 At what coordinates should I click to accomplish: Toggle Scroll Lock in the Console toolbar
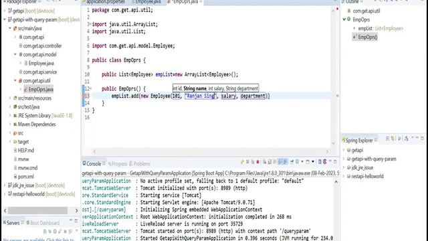click(270, 162)
